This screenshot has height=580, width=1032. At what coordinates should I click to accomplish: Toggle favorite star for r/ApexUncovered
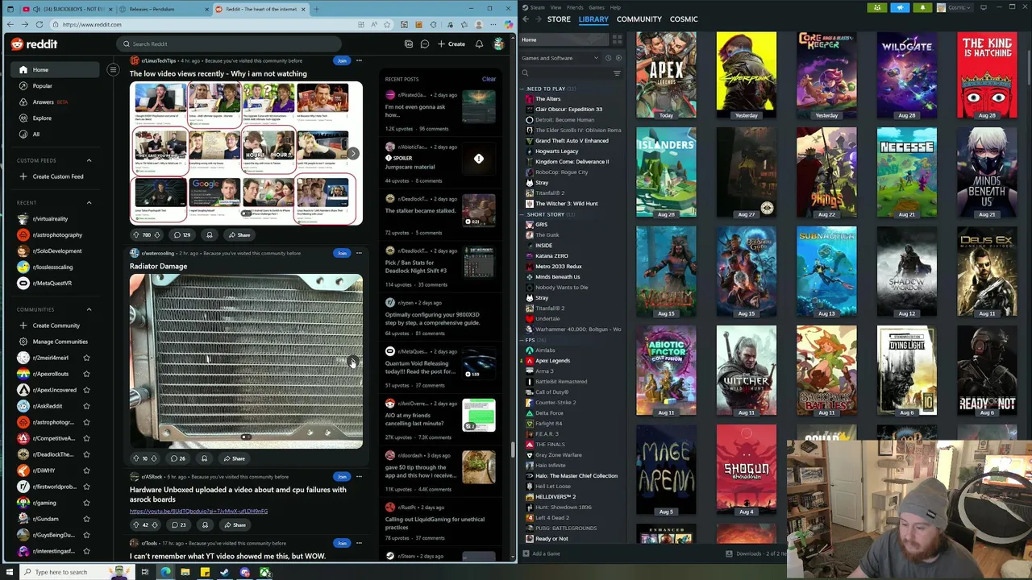(x=86, y=390)
